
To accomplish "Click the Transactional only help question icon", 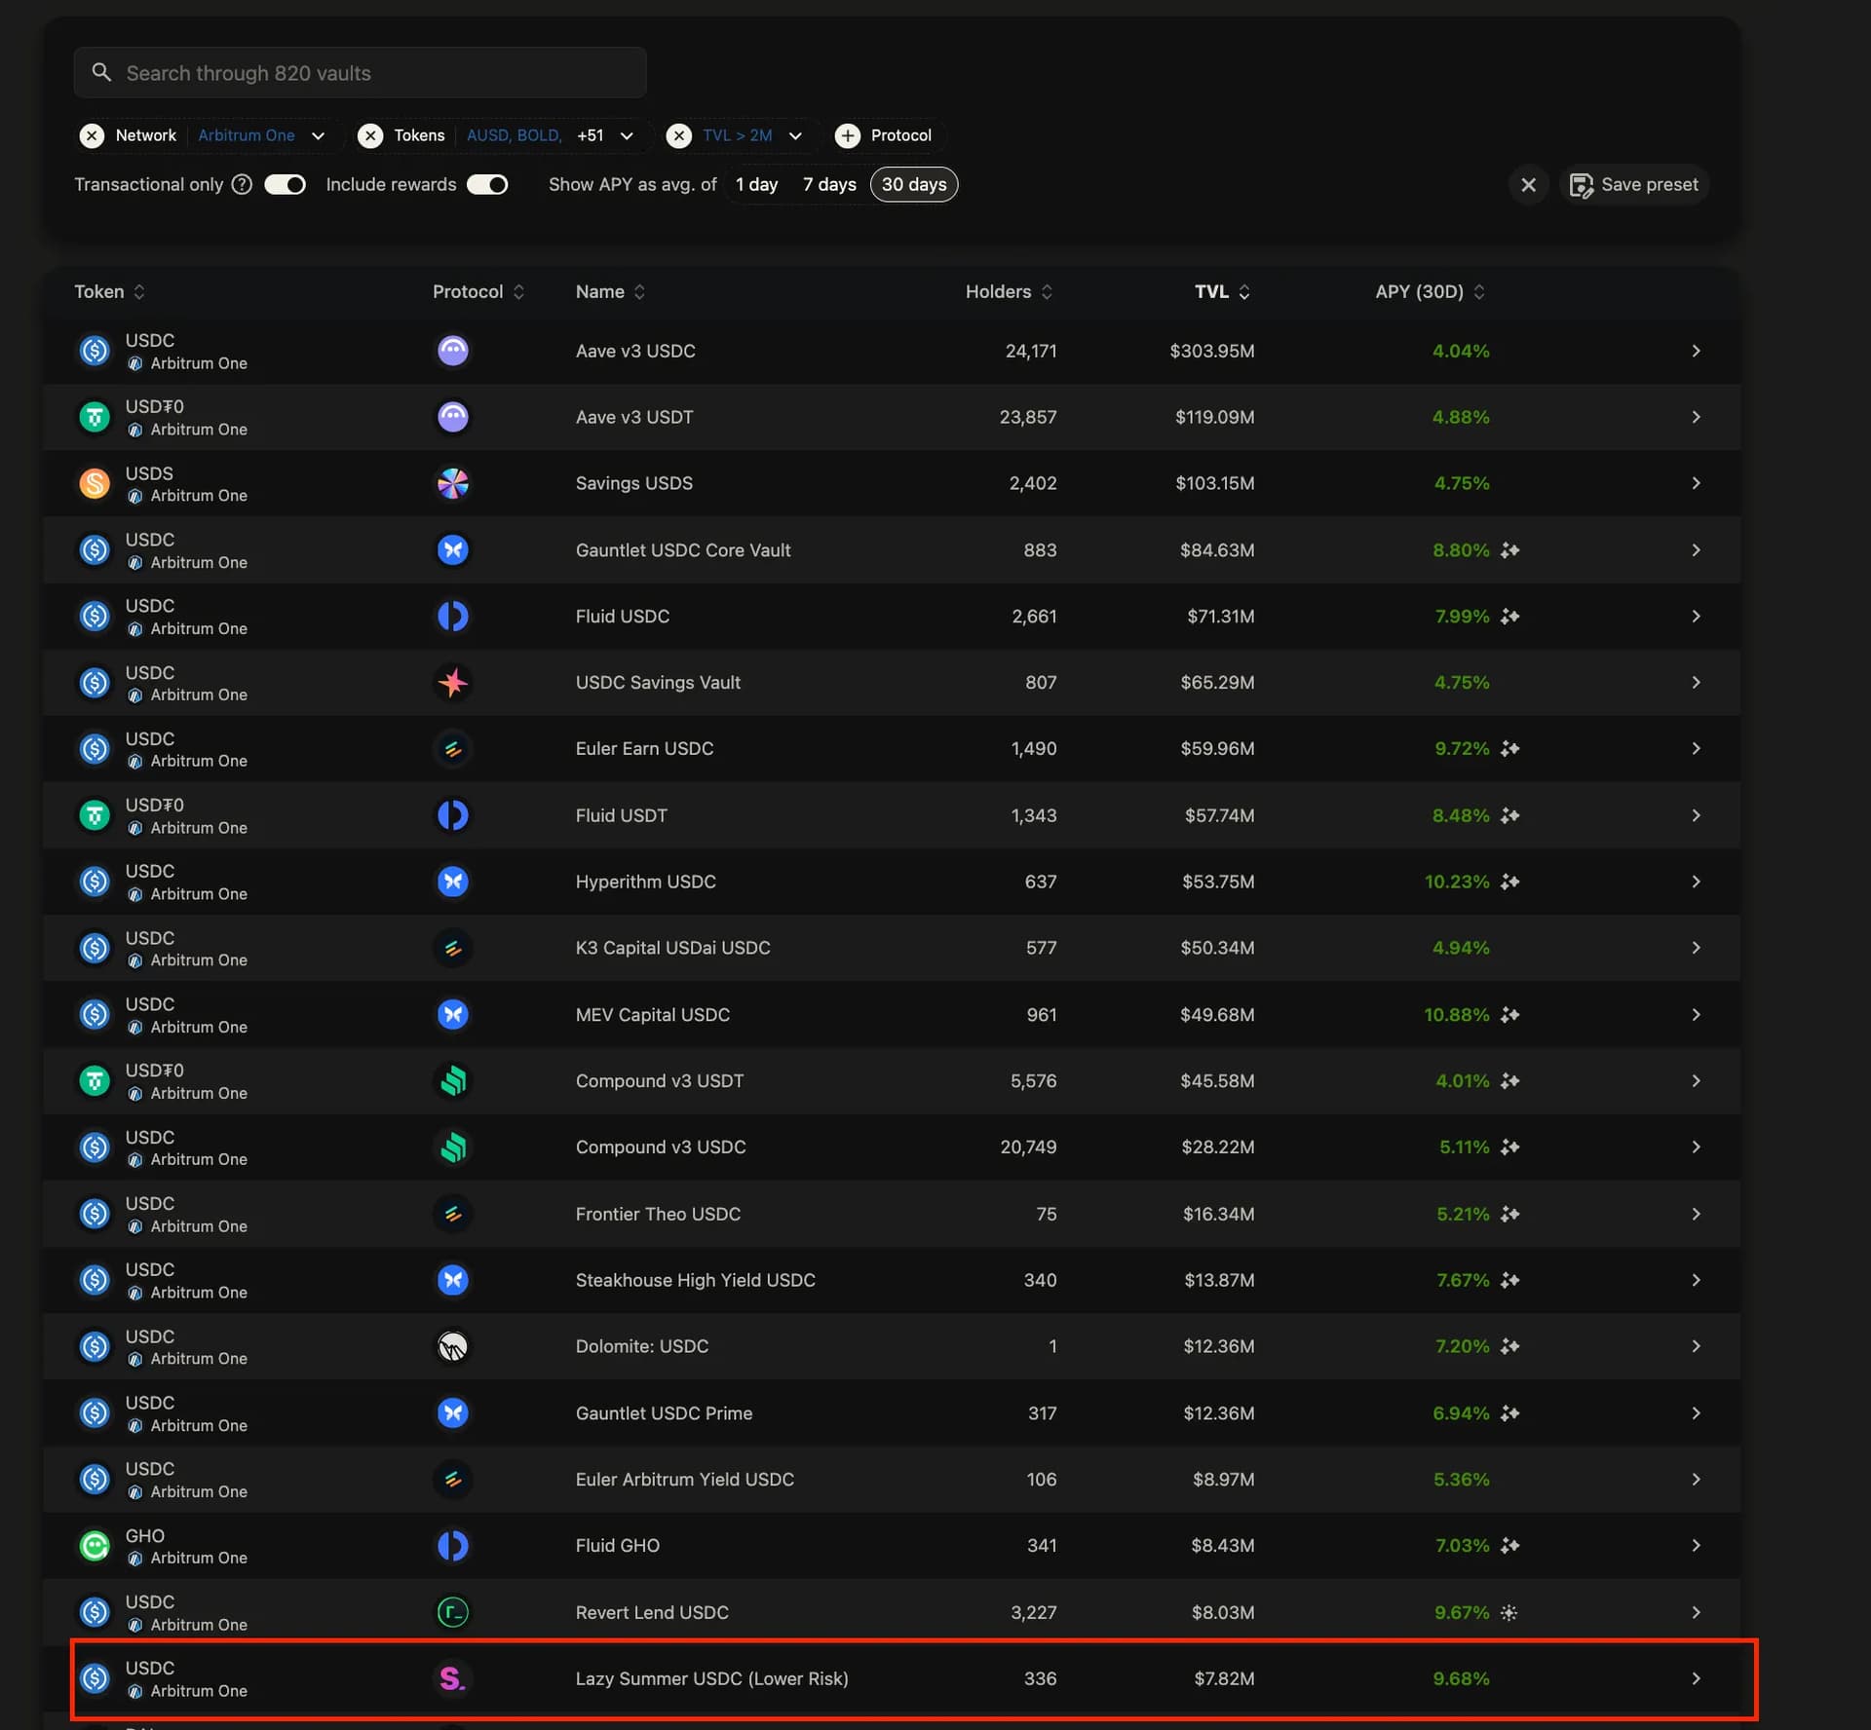I will click(x=242, y=184).
